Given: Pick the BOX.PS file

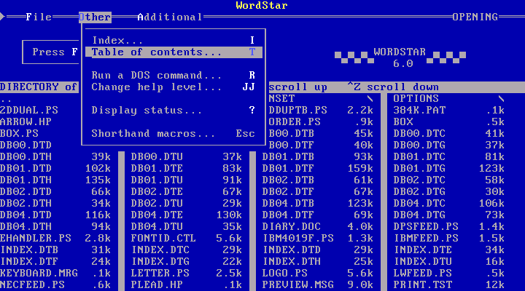Looking at the screenshot, I should 19,133.
